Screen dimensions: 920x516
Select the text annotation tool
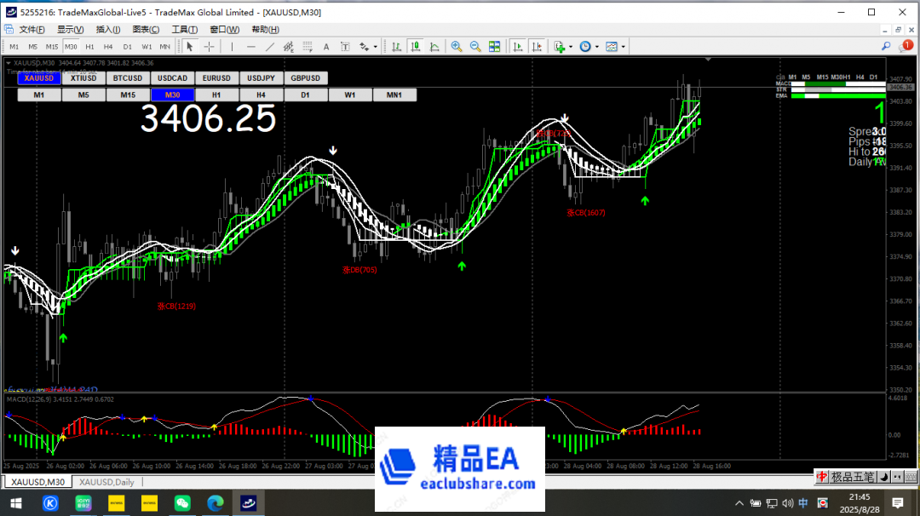[326, 47]
